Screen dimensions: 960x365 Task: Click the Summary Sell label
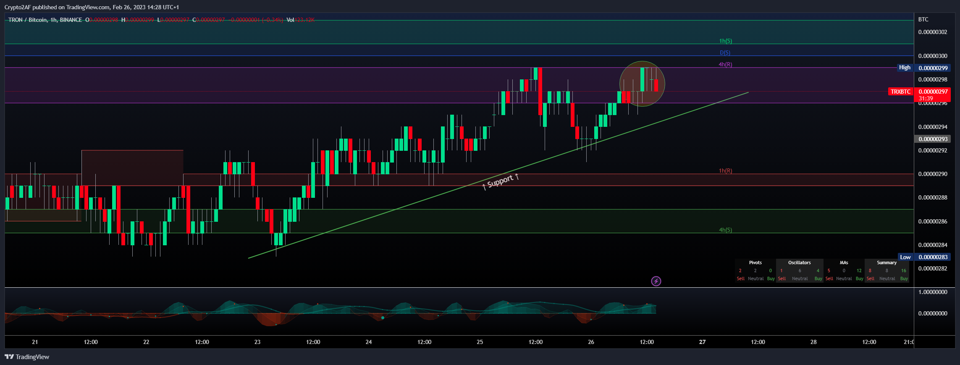coord(870,278)
